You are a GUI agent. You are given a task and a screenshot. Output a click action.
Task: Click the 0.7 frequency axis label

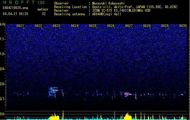point(3,99)
